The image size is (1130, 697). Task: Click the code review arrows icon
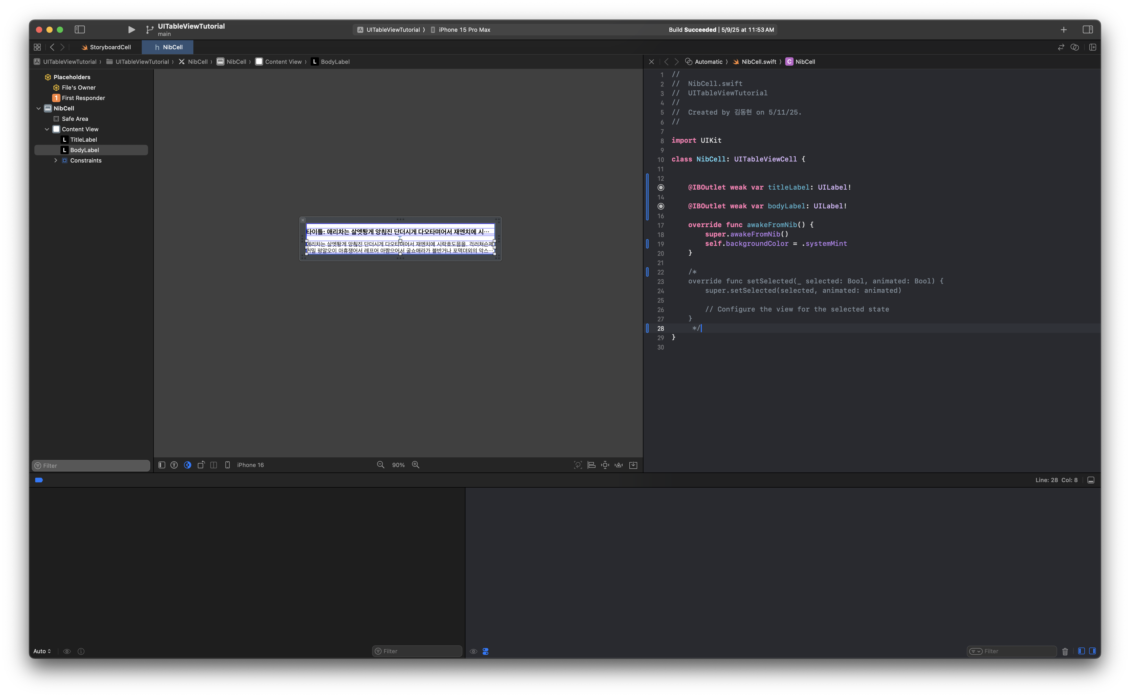click(x=1061, y=47)
